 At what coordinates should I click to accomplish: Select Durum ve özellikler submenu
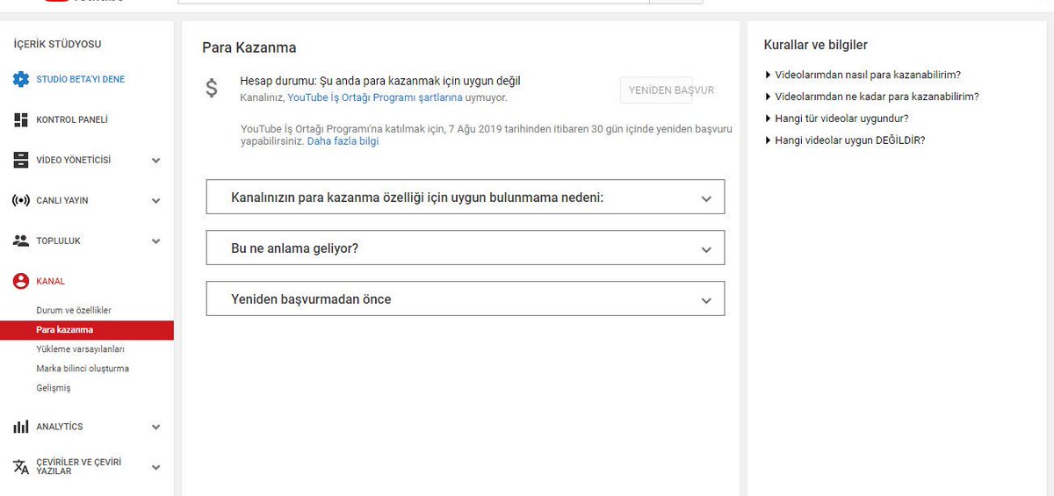pos(74,311)
